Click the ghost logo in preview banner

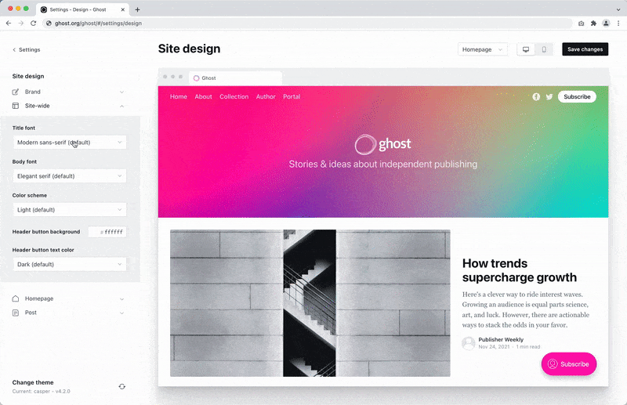[382, 144]
